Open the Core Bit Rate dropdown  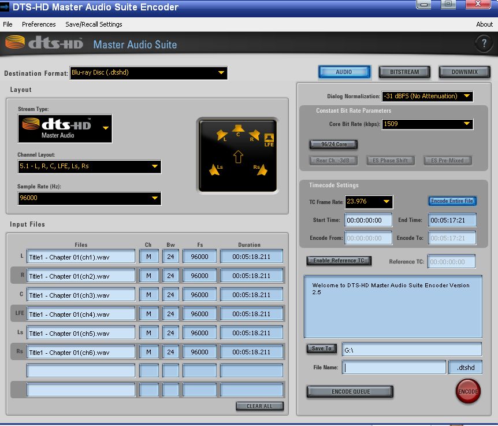428,124
